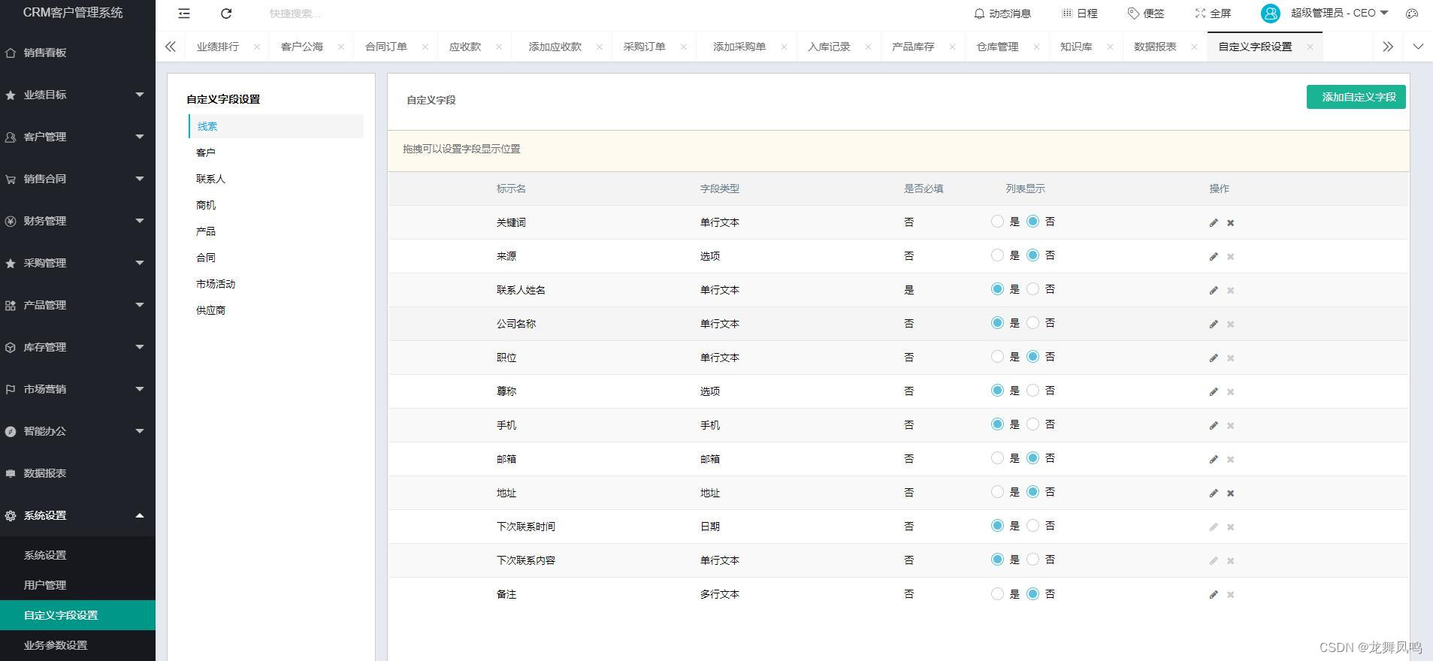Open the 超级管理员 - CEO user dropdown
The width and height of the screenshot is (1433, 661).
tap(1339, 14)
